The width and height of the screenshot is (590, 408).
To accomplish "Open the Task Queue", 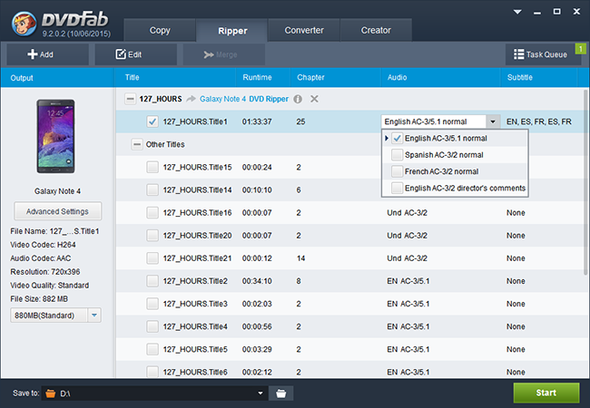I will pyautogui.click(x=543, y=54).
